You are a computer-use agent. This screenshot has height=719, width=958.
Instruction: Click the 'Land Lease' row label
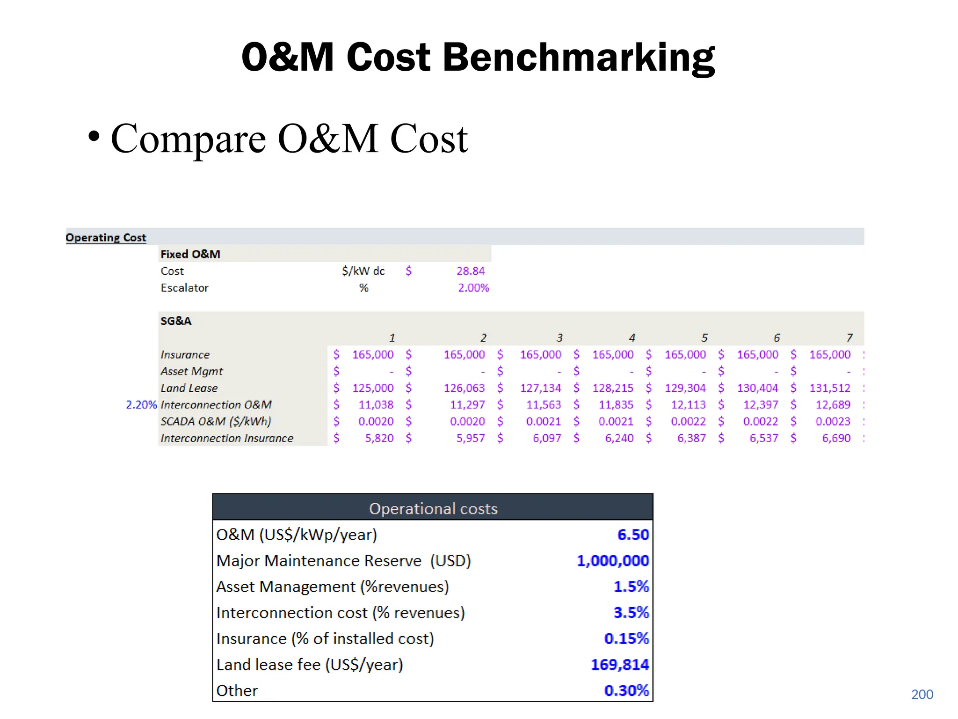tap(189, 388)
